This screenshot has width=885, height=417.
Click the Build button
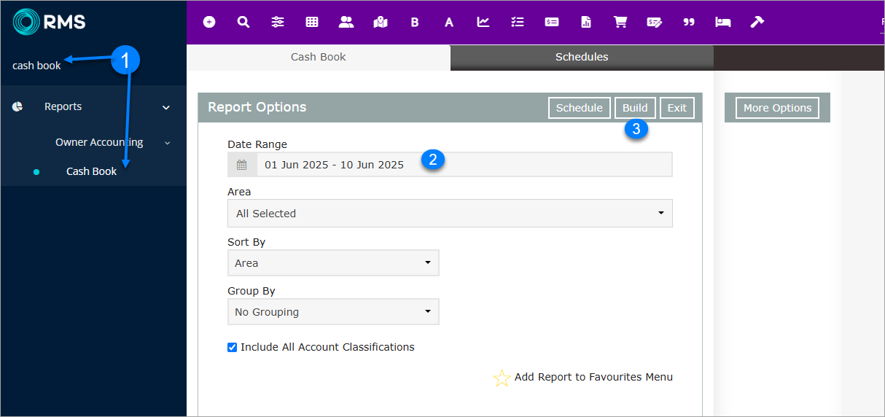[634, 108]
